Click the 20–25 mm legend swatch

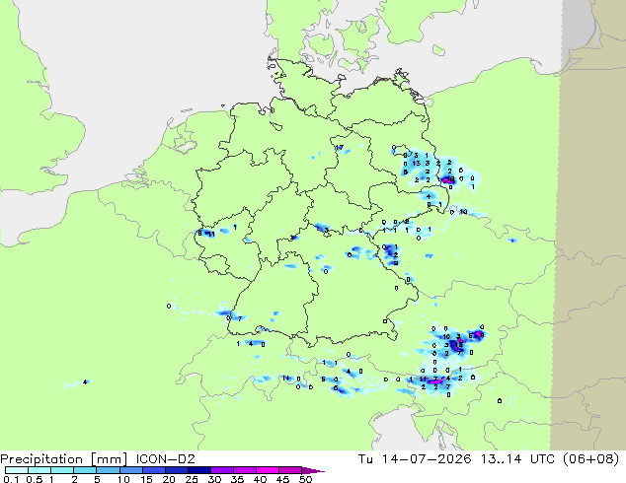[176, 470]
